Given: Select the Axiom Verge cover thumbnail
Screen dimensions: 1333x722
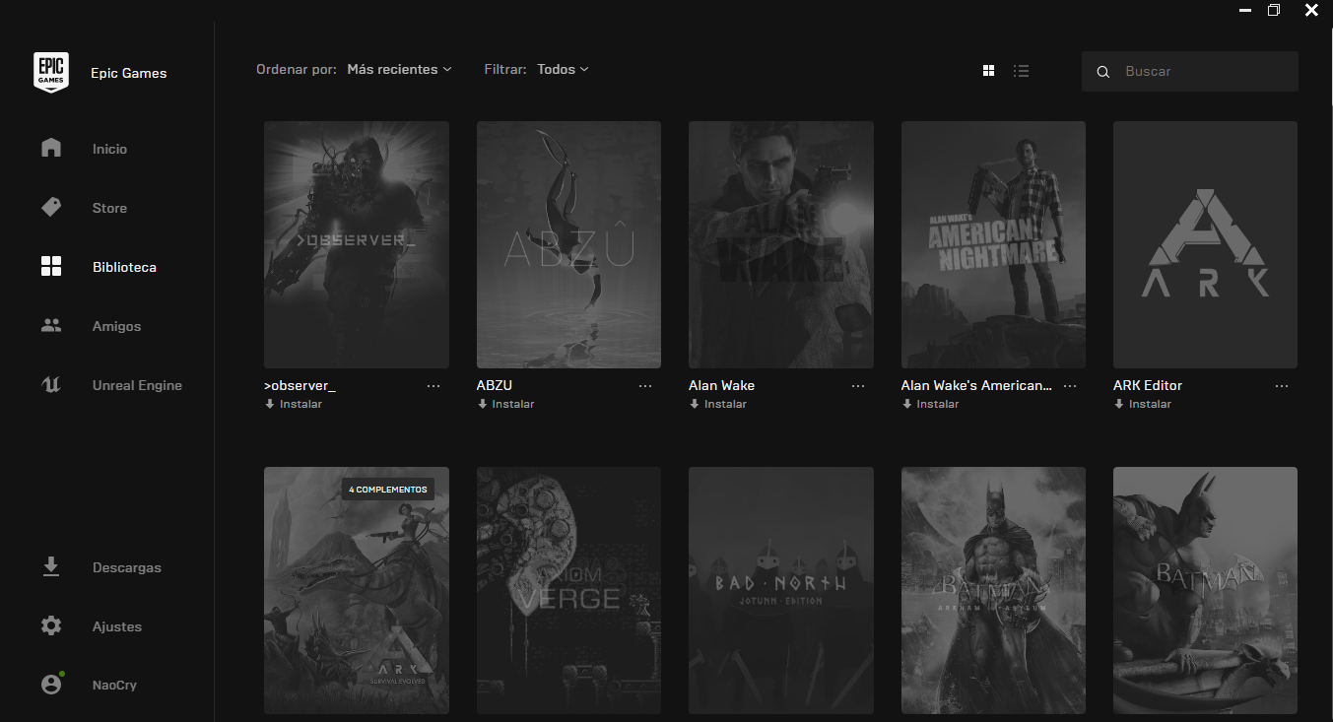Looking at the screenshot, I should [568, 590].
